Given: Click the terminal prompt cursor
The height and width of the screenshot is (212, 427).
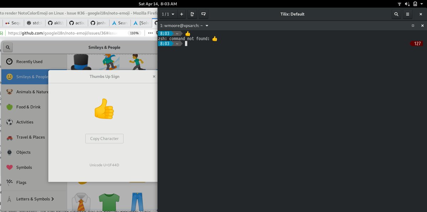Looking at the screenshot, I should (x=186, y=44).
